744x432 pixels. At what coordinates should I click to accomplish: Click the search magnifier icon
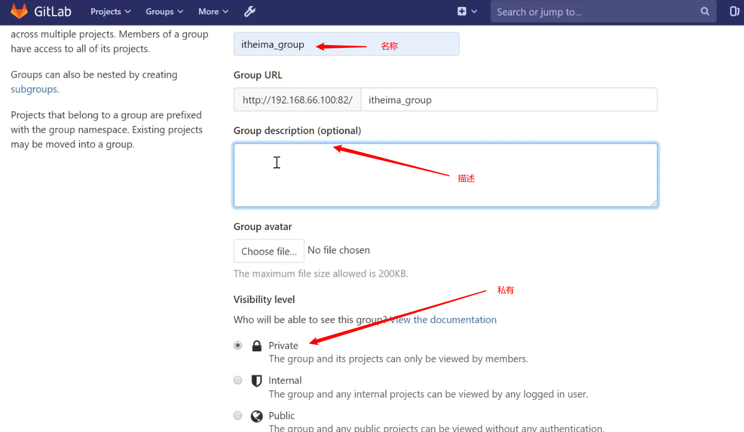coord(705,11)
